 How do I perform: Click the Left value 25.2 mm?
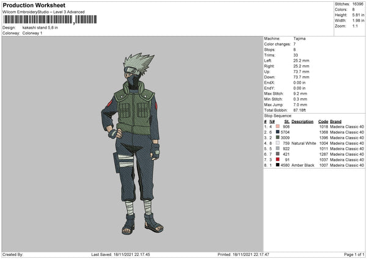click(x=301, y=60)
